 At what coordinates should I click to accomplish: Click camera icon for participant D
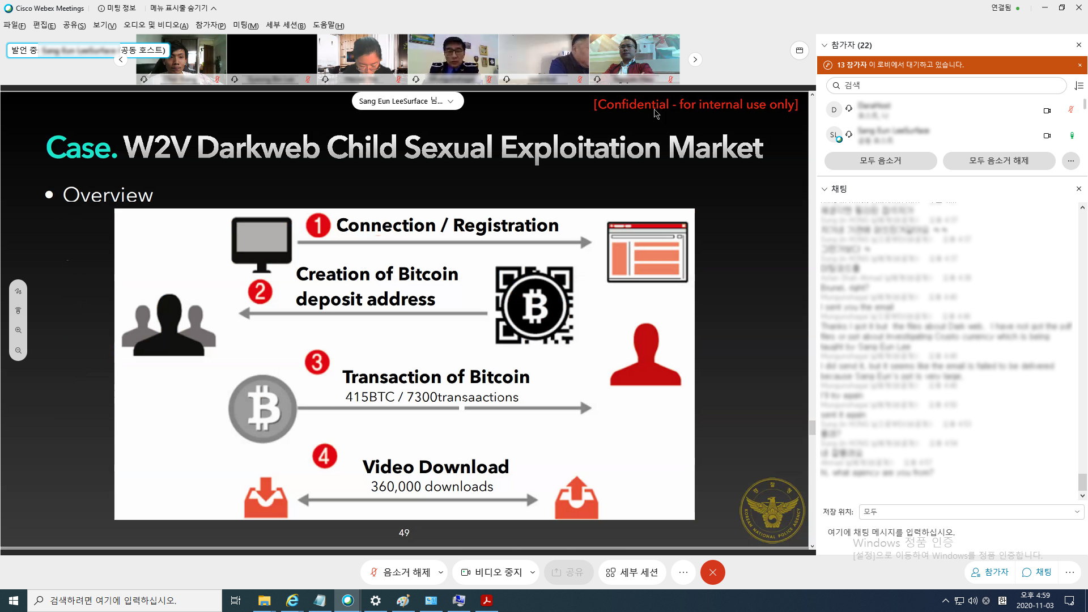[x=1047, y=110]
